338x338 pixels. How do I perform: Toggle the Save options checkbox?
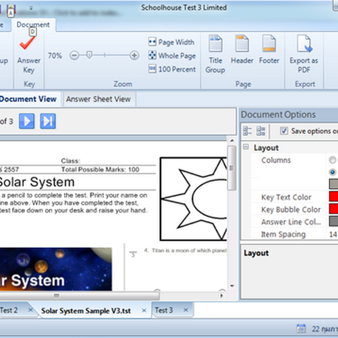click(x=283, y=131)
